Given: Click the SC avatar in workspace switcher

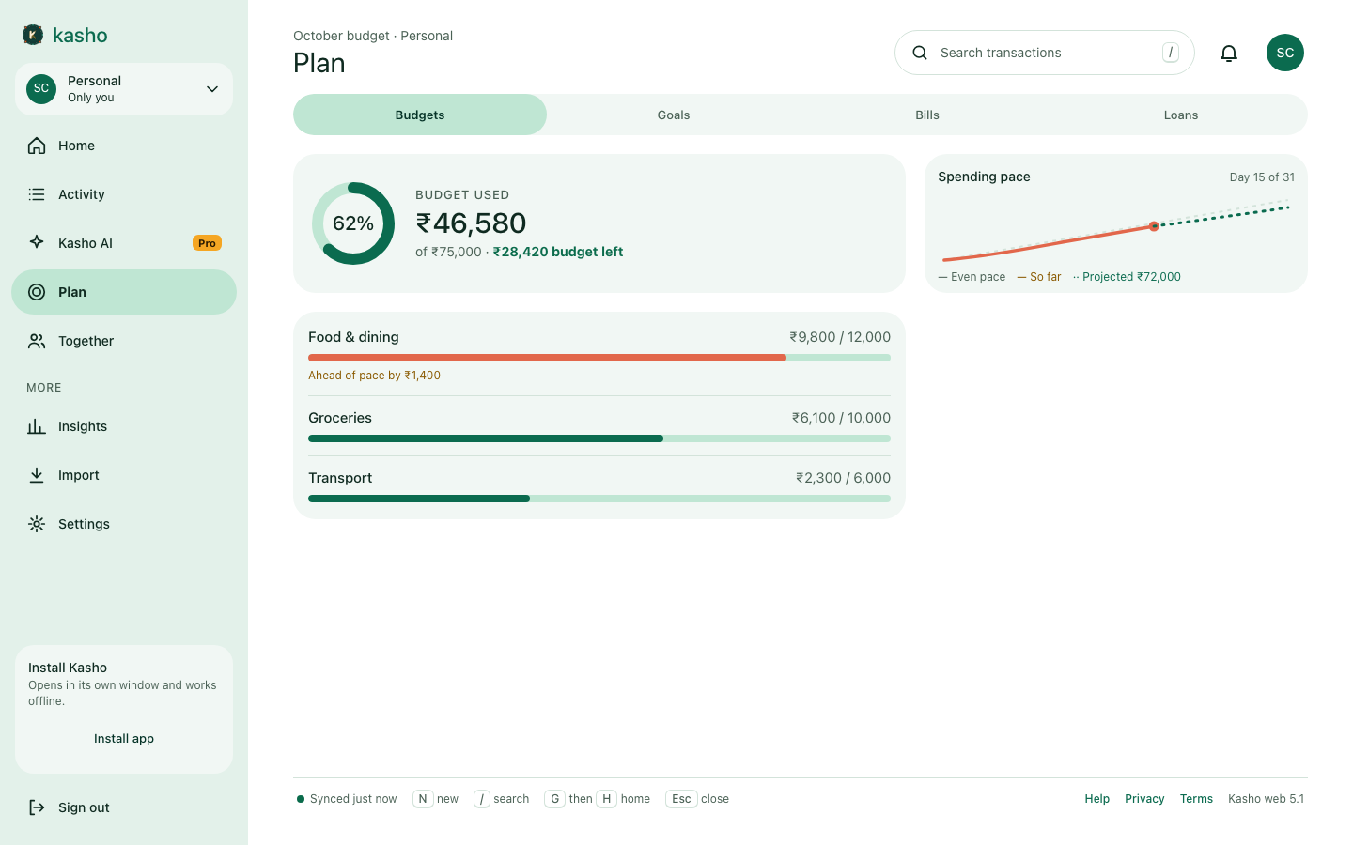Looking at the screenshot, I should 41,89.
